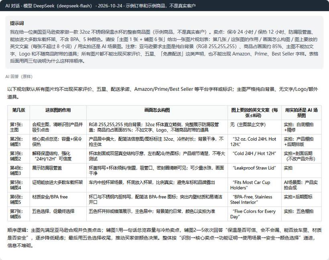Click column header '用实拍还是 AI 场景图'
This screenshot has width=329, height=260.
pyautogui.click(x=301, y=113)
